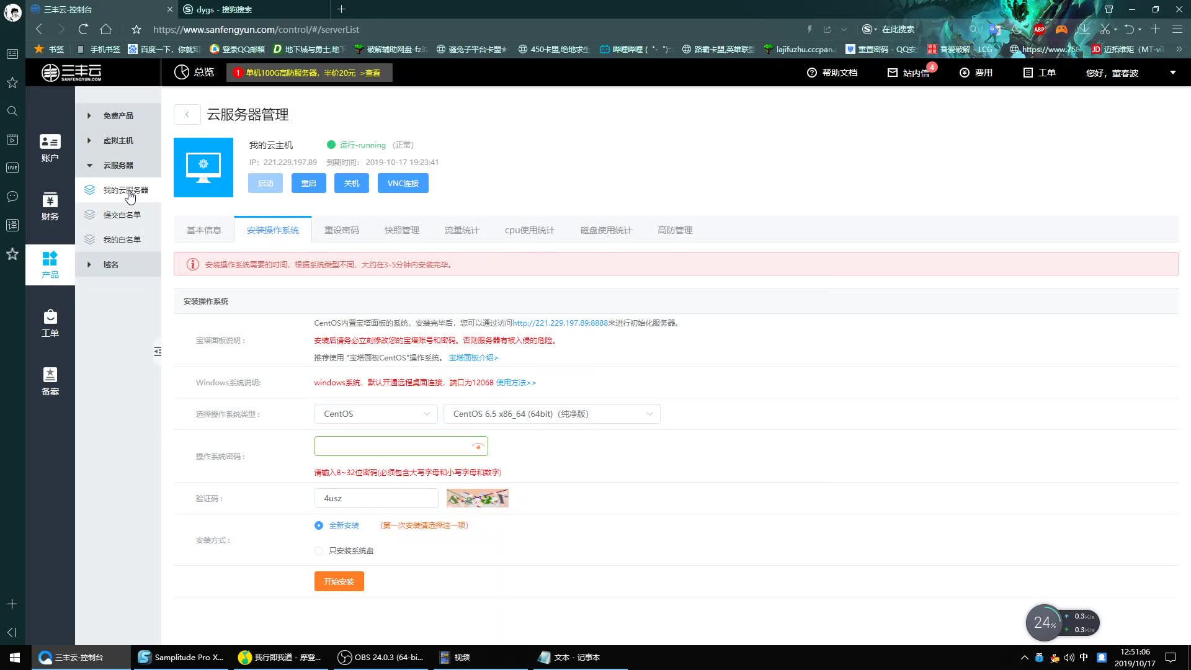Select the 全新安装 radio option
This screenshot has width=1191, height=670.
pyautogui.click(x=319, y=525)
